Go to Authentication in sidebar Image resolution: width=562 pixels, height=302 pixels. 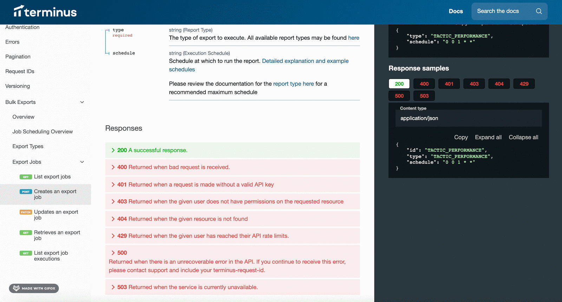click(x=22, y=27)
